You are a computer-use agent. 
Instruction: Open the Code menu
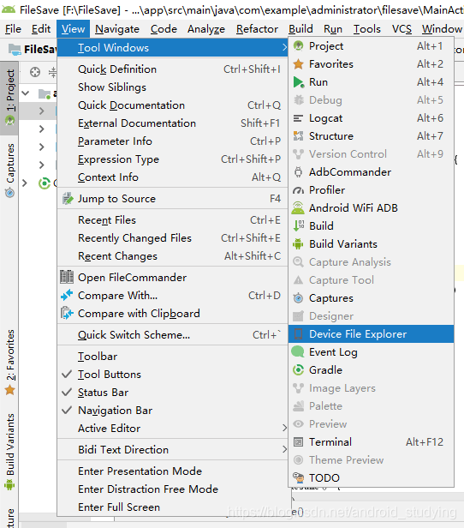pos(164,29)
